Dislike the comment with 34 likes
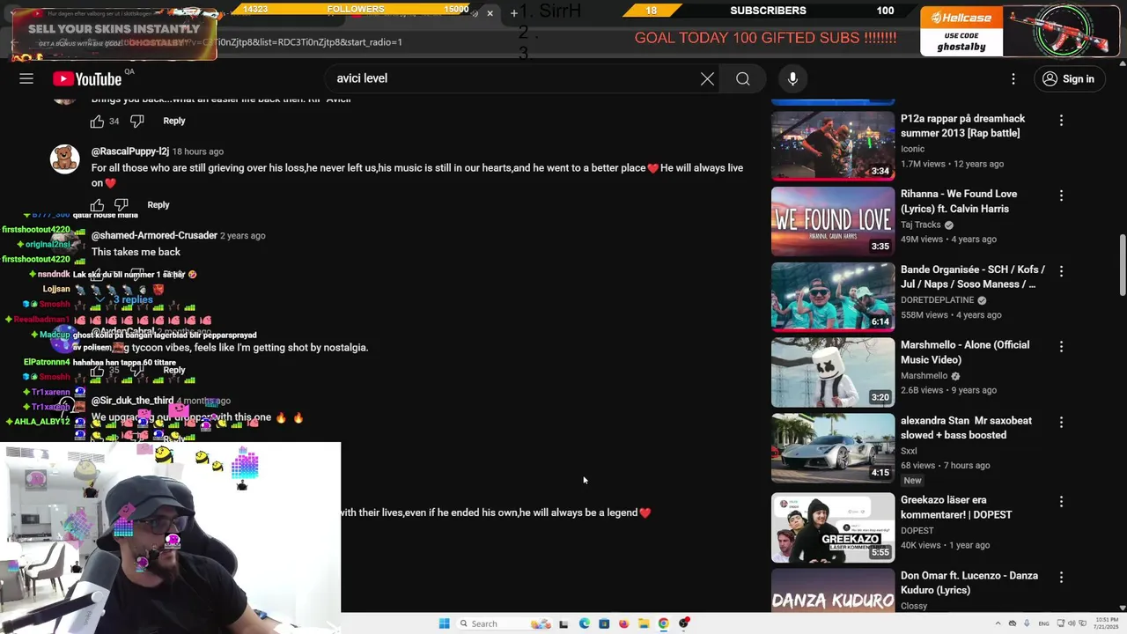The height and width of the screenshot is (634, 1127). 136,121
